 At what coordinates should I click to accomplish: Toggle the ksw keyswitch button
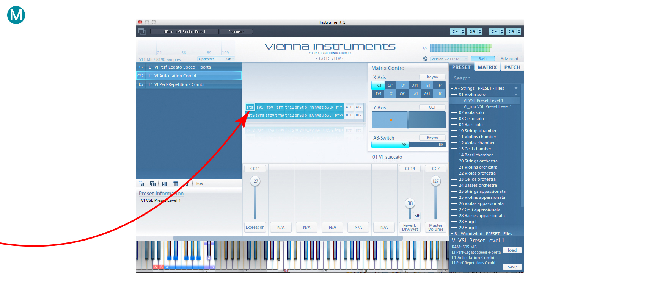point(200,184)
